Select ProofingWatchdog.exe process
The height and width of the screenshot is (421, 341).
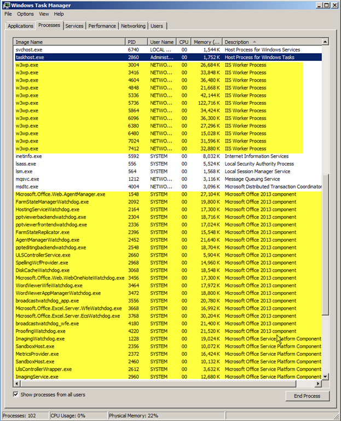pyautogui.click(x=168, y=331)
